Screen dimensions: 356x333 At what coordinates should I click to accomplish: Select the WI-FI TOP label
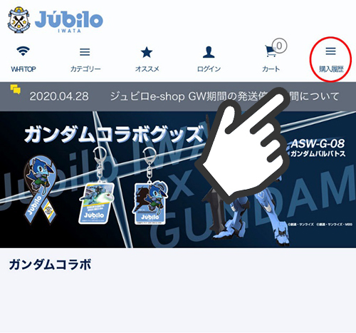23,69
